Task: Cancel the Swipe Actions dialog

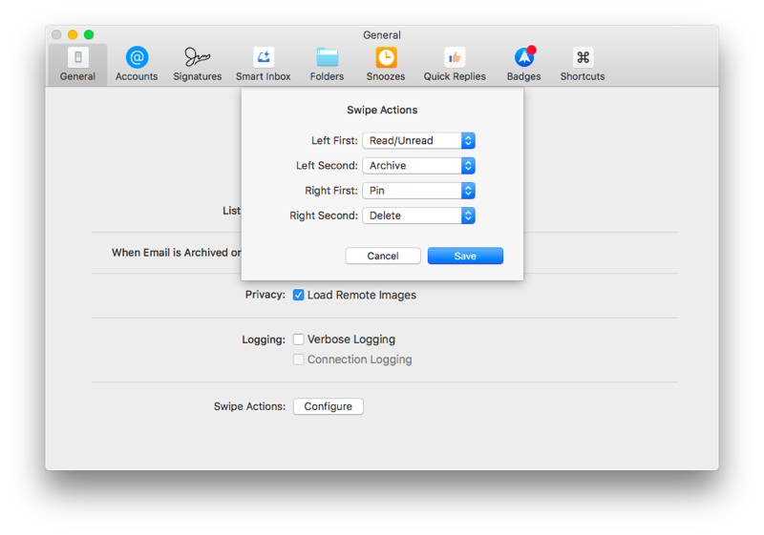Action: pyautogui.click(x=383, y=256)
